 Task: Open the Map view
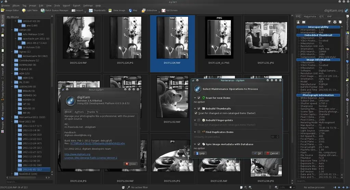coord(133,11)
